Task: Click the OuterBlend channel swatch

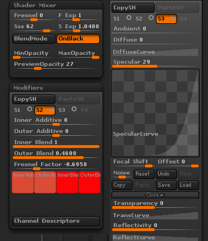Action: click(x=89, y=182)
